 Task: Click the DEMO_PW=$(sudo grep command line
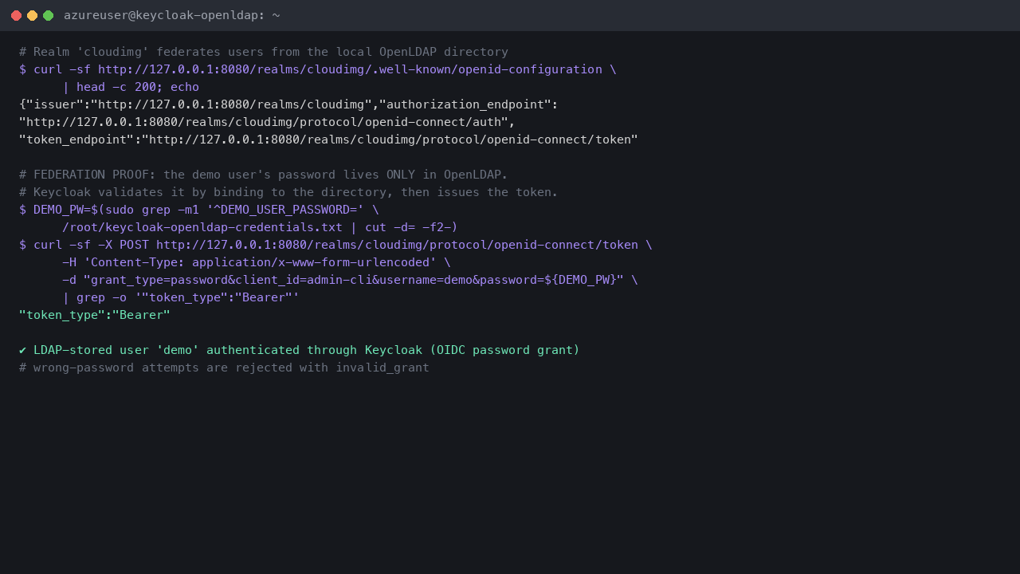(x=199, y=210)
